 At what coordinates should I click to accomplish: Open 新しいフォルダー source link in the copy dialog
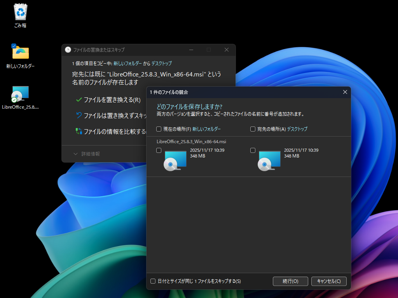coord(127,63)
